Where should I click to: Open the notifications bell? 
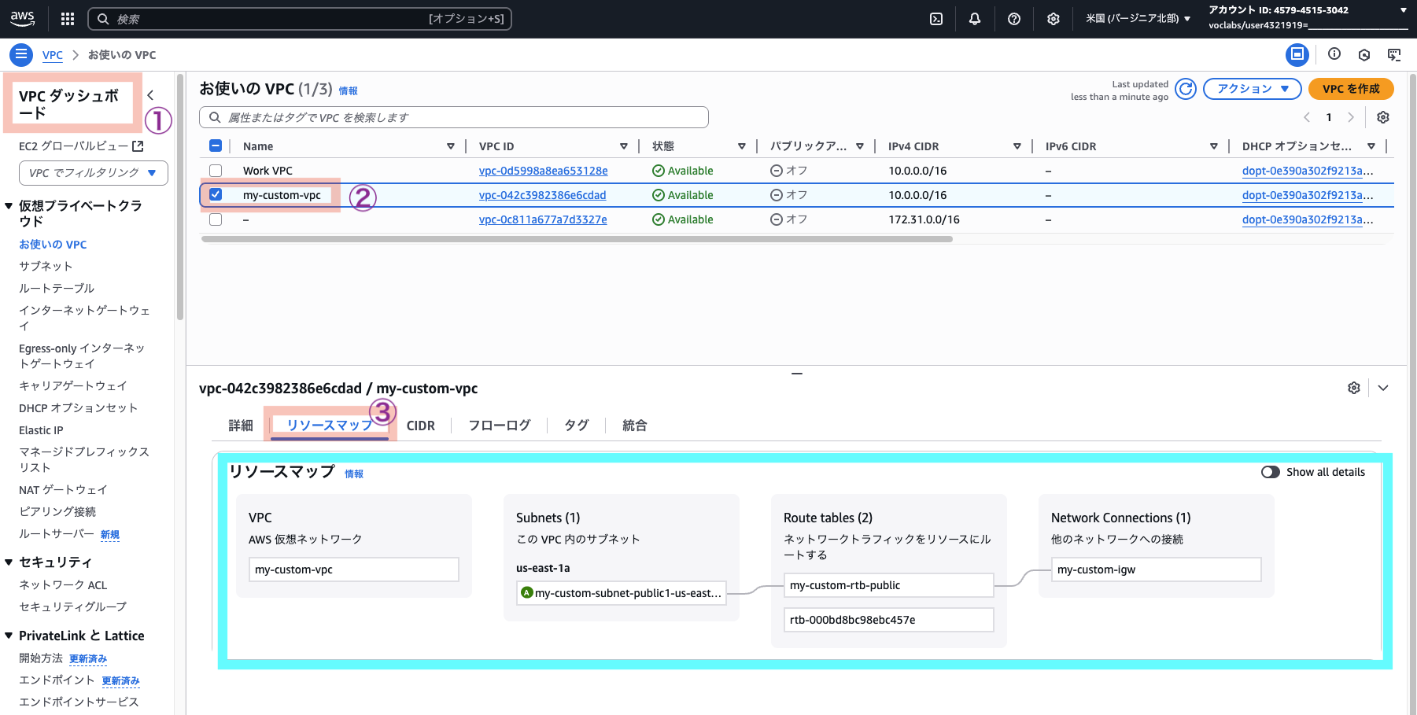click(x=975, y=19)
